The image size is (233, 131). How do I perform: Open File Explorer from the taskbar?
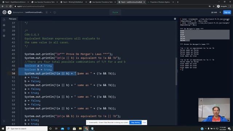[80, 128]
